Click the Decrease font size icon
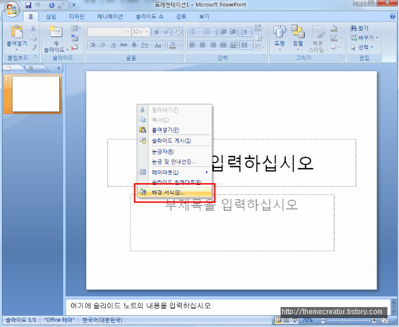 166,32
